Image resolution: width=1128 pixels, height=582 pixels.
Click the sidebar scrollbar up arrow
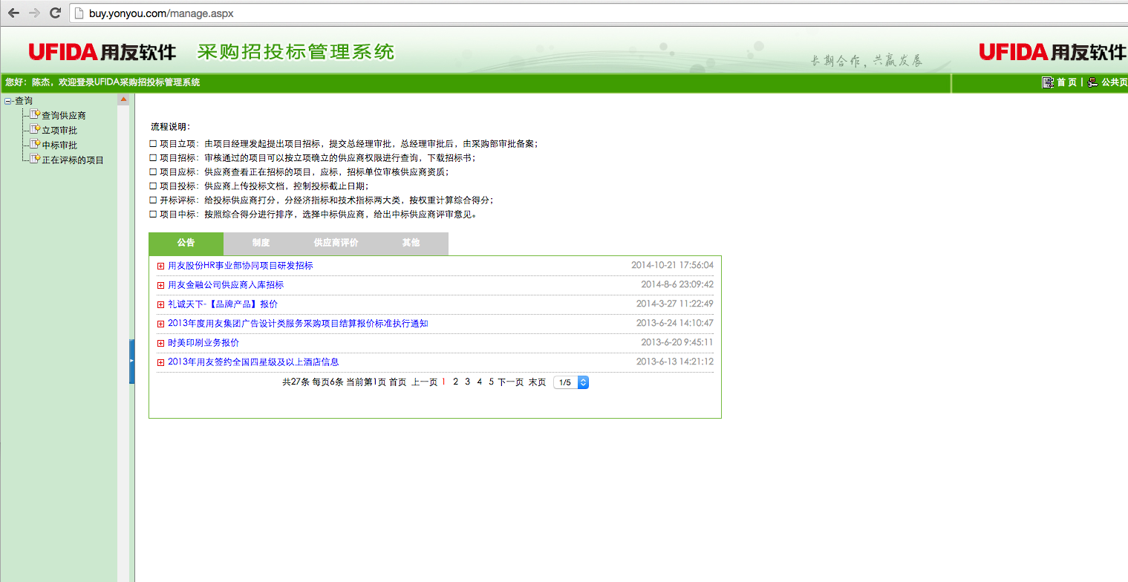pos(123,99)
